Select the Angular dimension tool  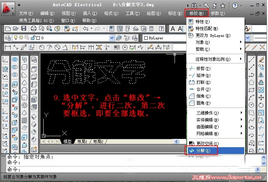pyautogui.click(x=65, y=47)
